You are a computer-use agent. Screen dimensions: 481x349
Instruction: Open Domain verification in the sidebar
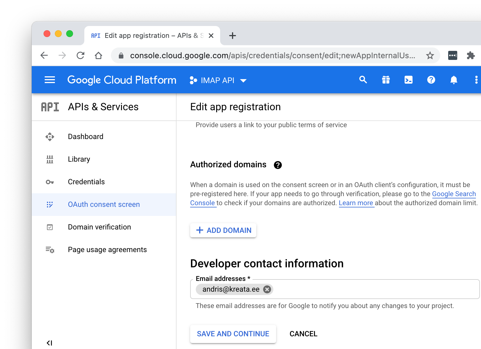coord(104,227)
